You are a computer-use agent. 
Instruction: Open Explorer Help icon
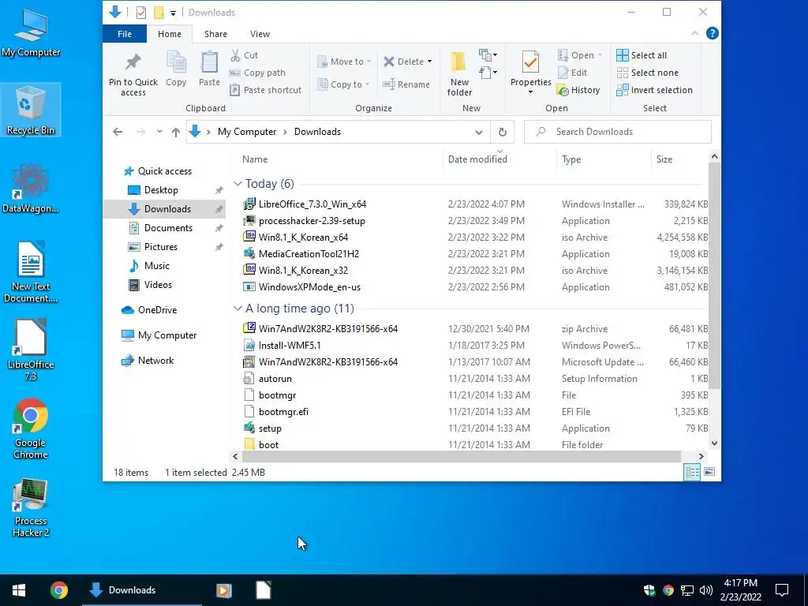click(713, 33)
